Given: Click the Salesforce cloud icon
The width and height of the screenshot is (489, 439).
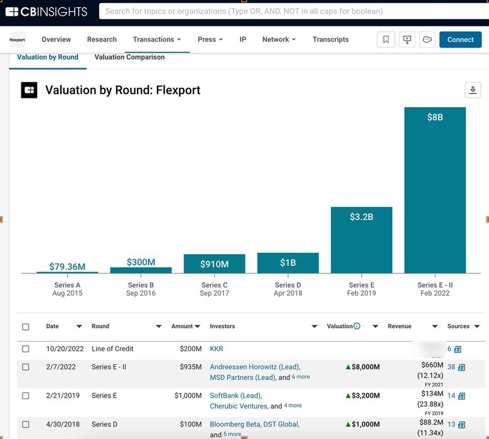Looking at the screenshot, I should coord(427,40).
